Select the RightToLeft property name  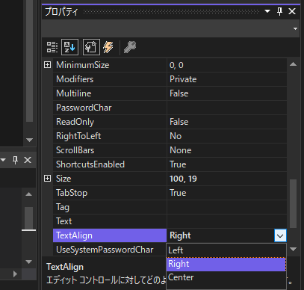[x=110, y=136]
